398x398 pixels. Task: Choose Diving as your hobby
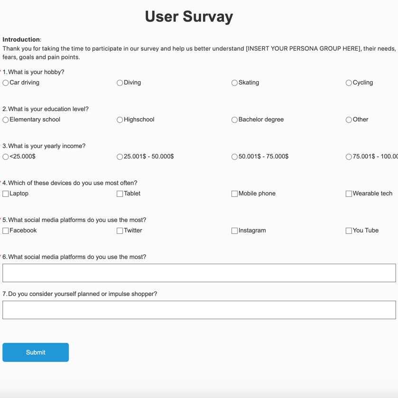point(120,83)
